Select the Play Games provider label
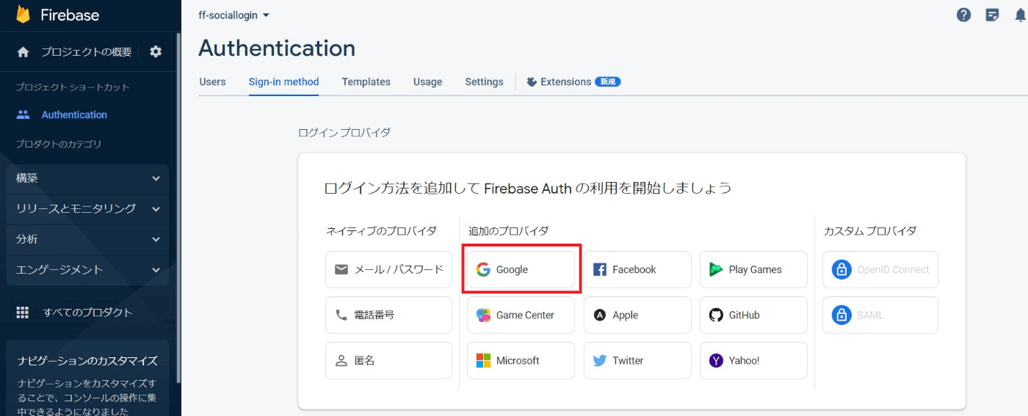Viewport: 1028px width, 416px height. coord(755,269)
